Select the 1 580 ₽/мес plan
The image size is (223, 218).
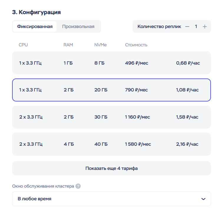pos(111,144)
